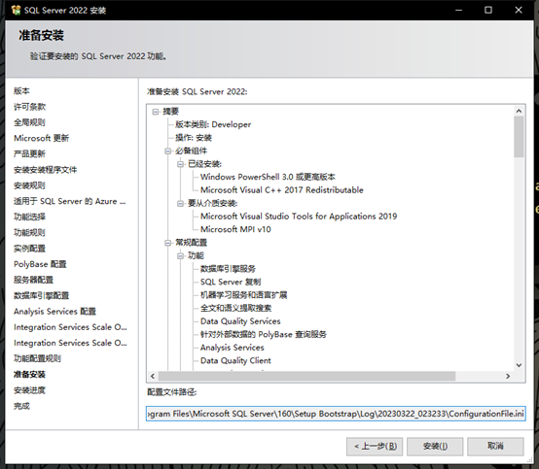The image size is (539, 469).
Task: Click the horizontal scrollbar thumb
Action: 307,377
